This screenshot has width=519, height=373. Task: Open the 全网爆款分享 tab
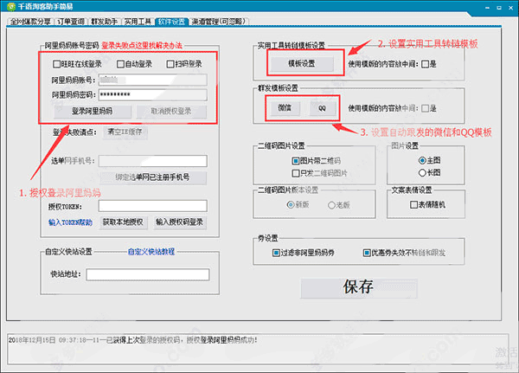tap(30, 22)
